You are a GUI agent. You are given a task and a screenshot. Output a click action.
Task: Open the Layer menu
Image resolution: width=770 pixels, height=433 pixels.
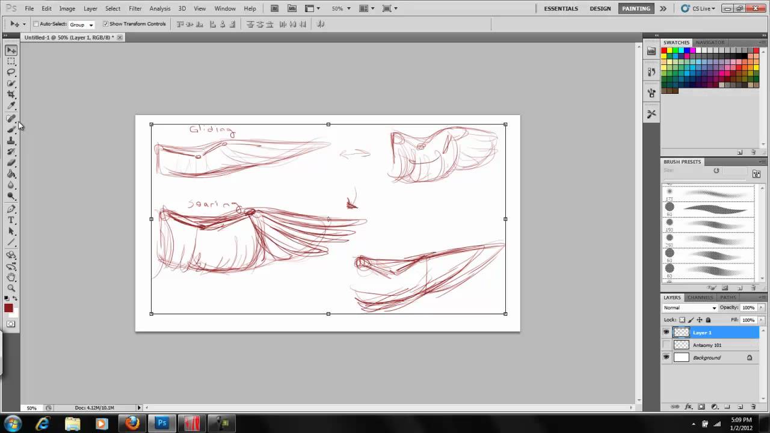[90, 8]
